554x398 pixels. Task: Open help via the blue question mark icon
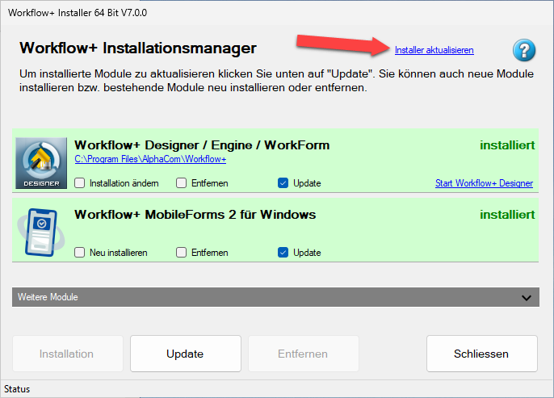pyautogui.click(x=524, y=50)
